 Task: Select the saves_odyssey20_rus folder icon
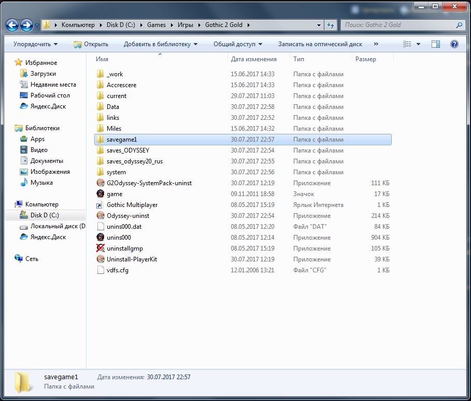click(101, 161)
